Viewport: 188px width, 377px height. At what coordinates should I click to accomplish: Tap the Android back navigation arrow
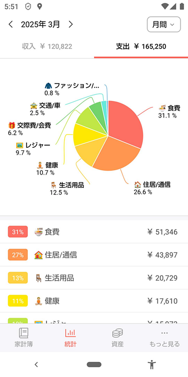click(36, 365)
